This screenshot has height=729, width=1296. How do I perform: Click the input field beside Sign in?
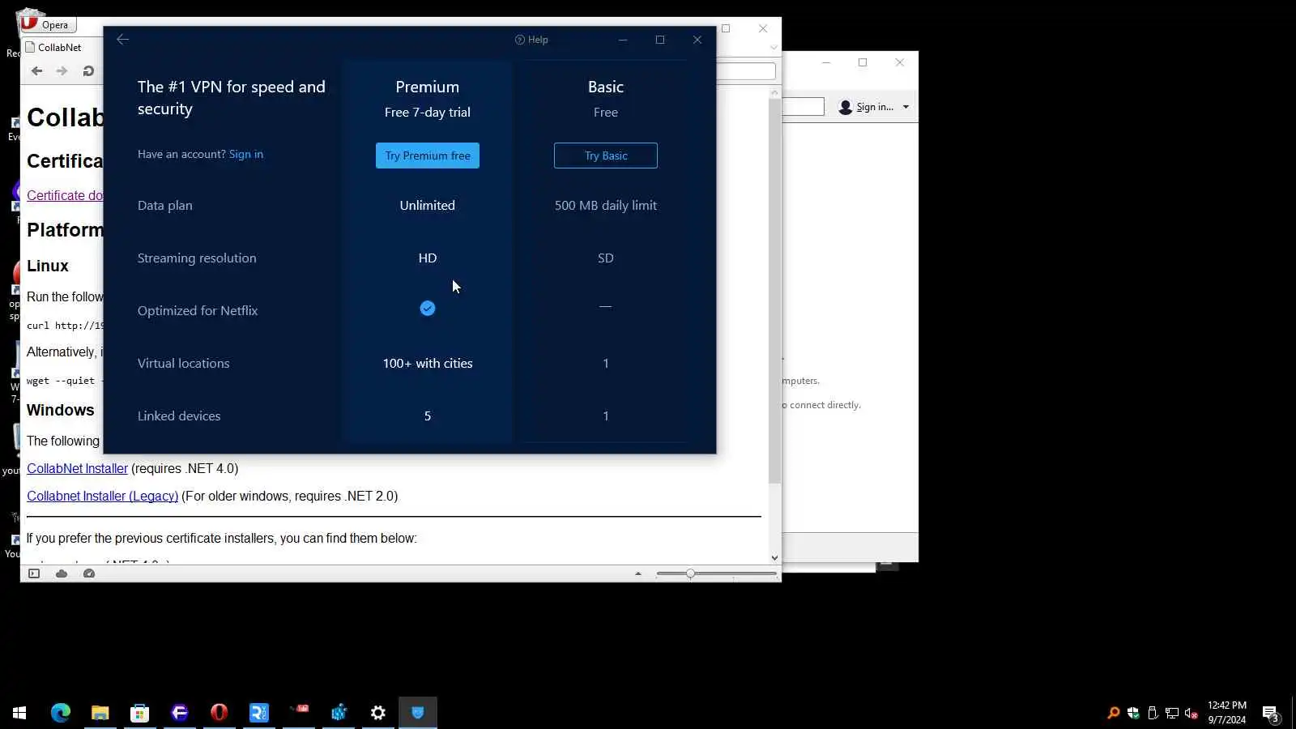803,107
